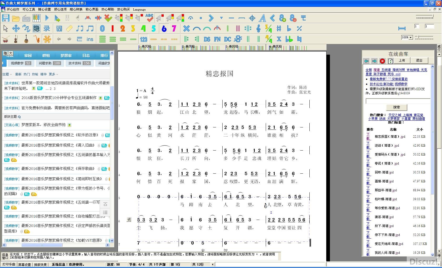The image size is (442, 268).
Task: Select the magenta note number 7
Action: click(x=174, y=28)
